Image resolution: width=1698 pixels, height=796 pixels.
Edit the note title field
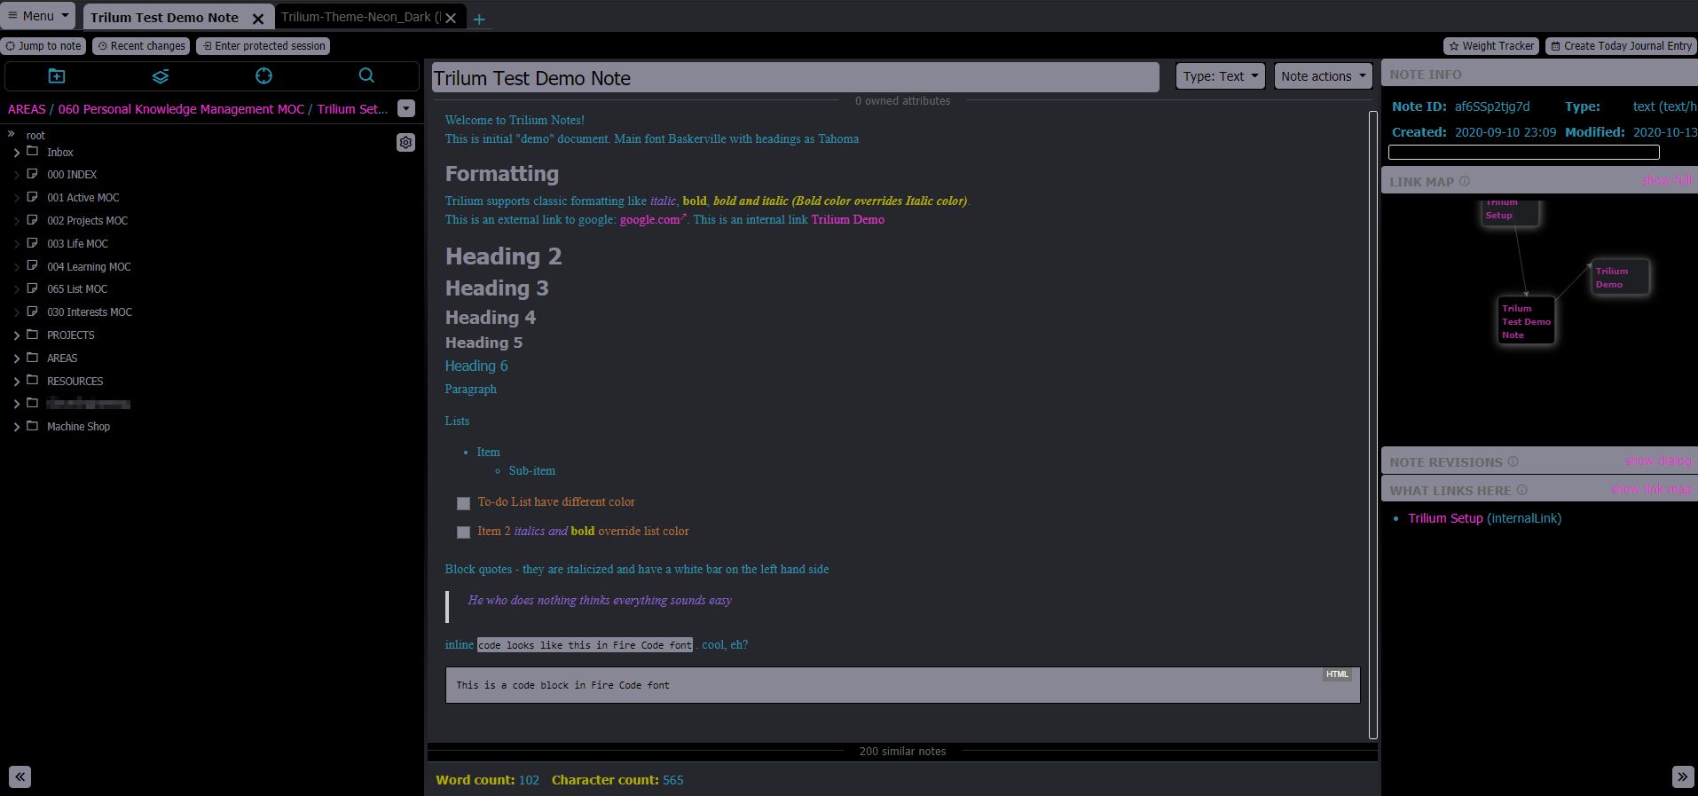point(795,78)
